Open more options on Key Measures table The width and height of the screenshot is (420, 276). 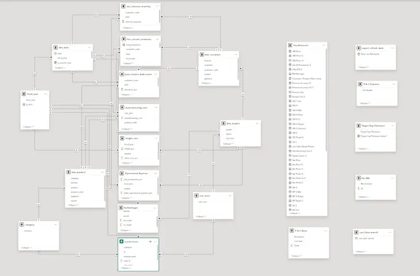point(324,45)
